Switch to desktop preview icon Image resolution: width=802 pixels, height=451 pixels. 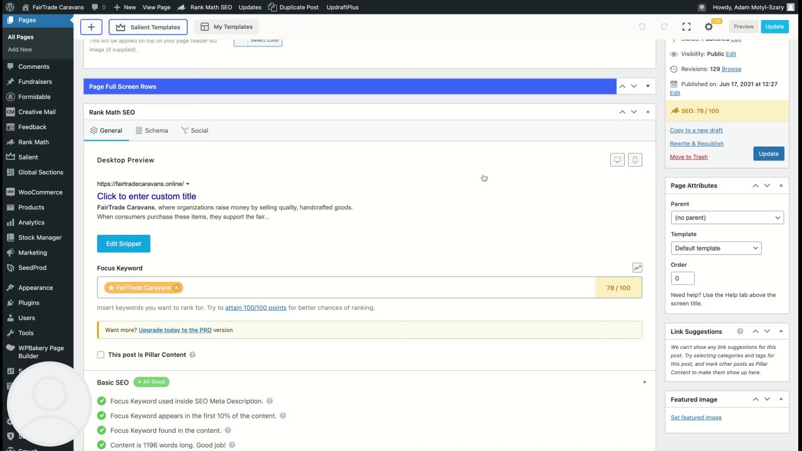pos(617,160)
